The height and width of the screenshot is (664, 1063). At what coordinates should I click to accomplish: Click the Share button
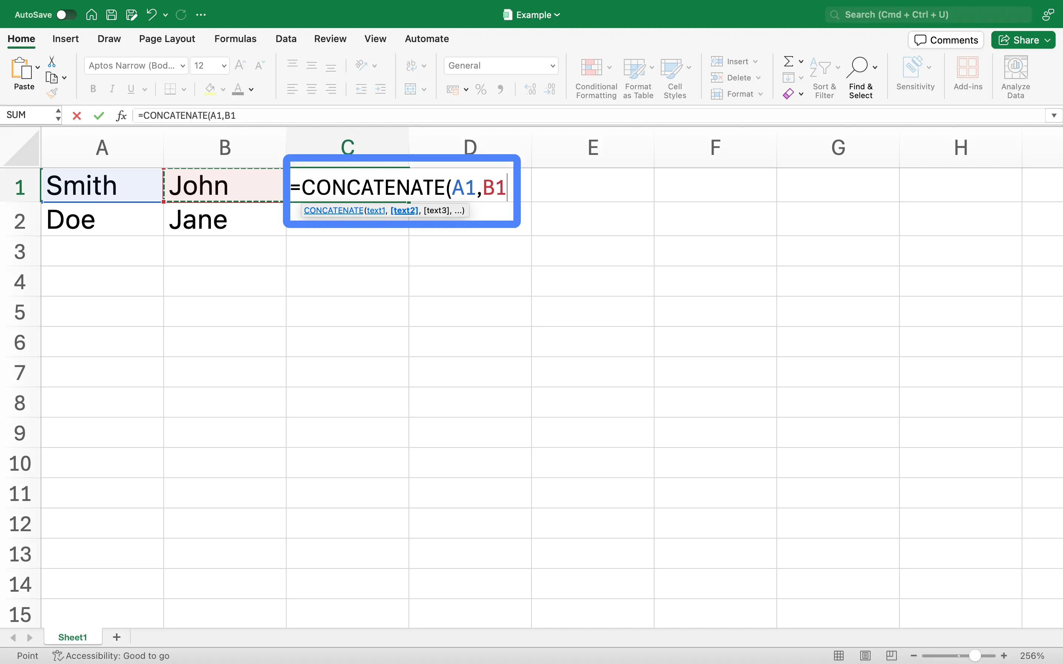tap(1023, 40)
